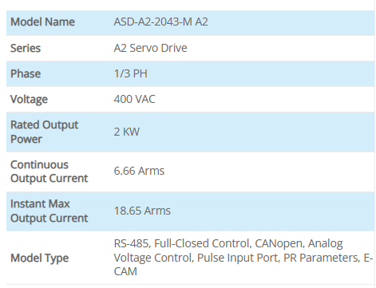Select the ASD-A2-2043-M A2 model value
The height and width of the screenshot is (288, 376).
160,22
